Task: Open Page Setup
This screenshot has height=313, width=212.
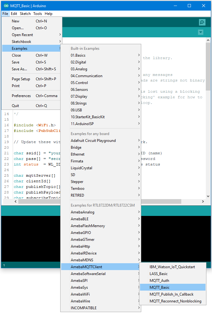Action: coord(31,79)
